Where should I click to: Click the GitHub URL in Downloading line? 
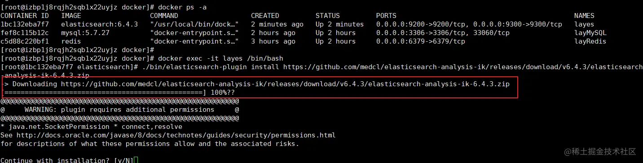[x=285, y=84]
